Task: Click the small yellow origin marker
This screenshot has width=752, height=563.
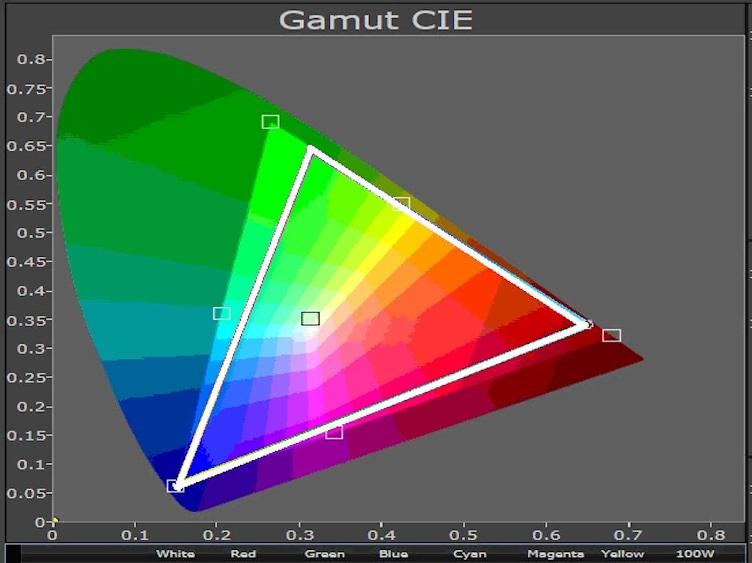Action: (55, 519)
